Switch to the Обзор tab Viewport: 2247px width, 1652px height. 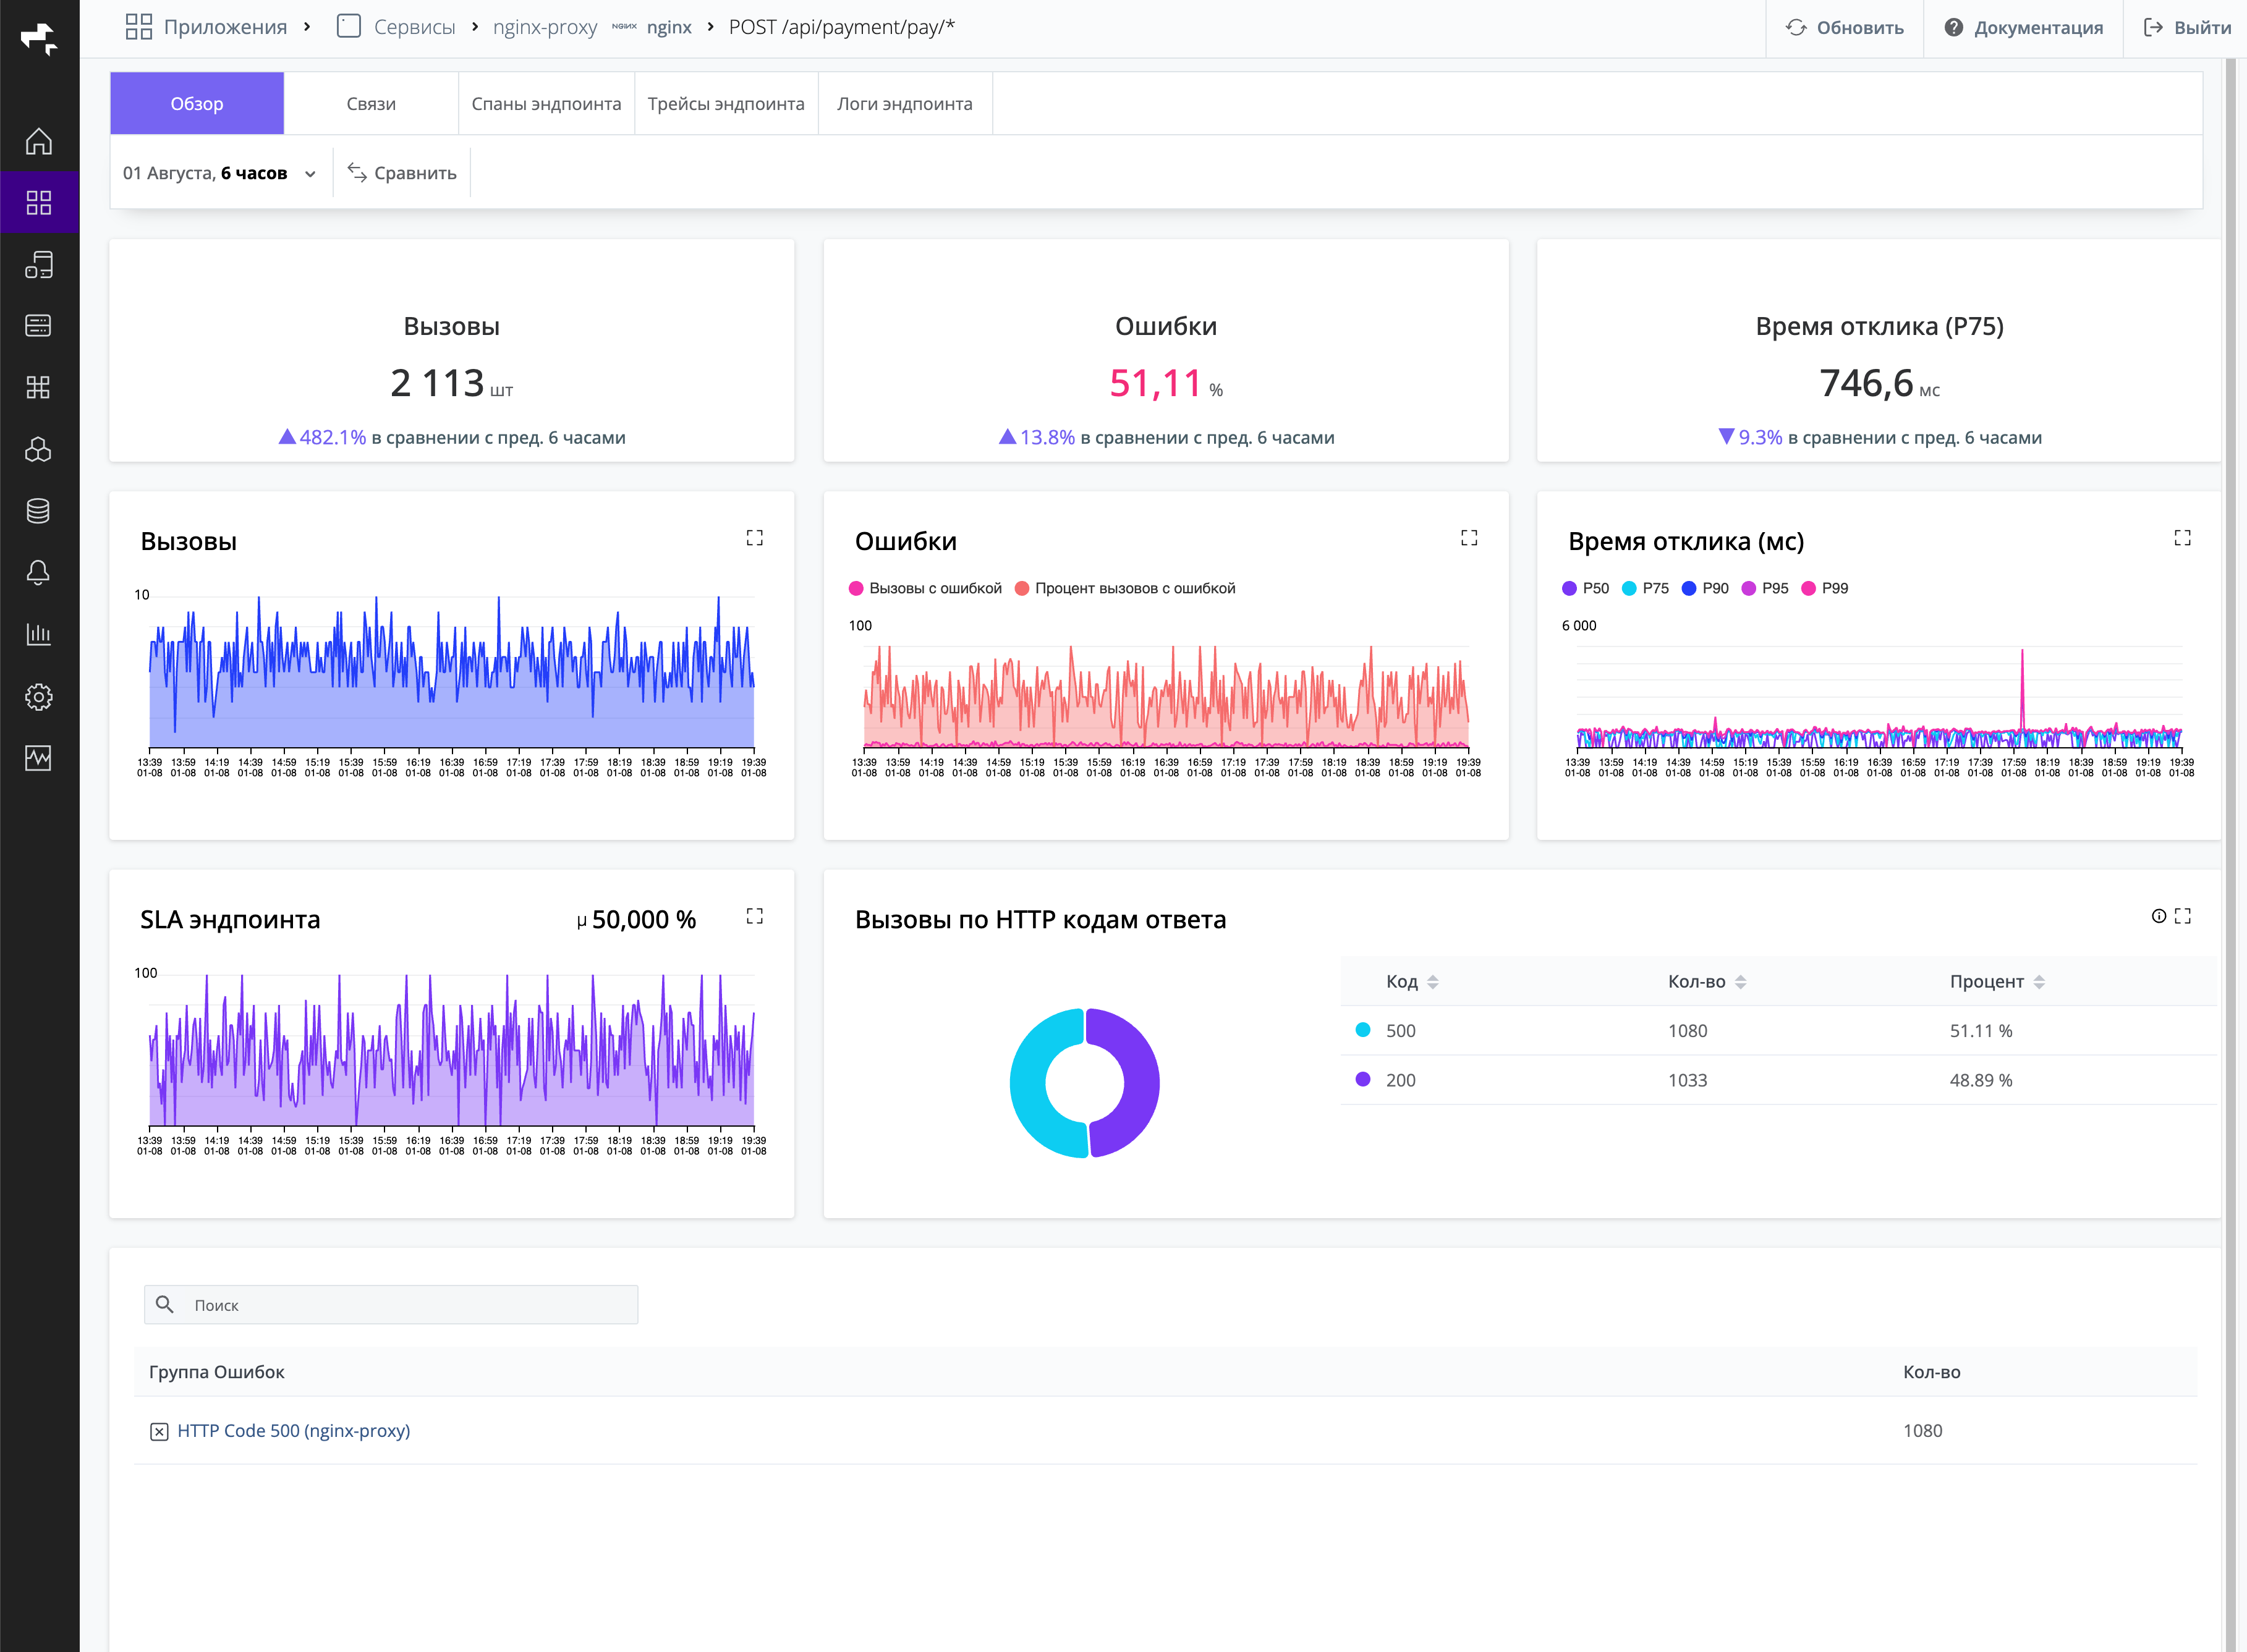coord(197,103)
